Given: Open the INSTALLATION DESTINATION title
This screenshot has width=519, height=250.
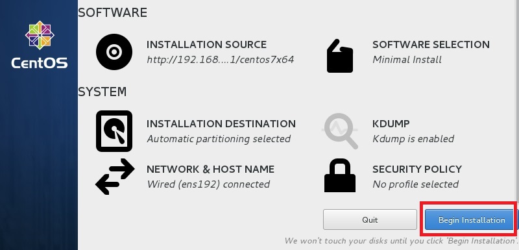Looking at the screenshot, I should tap(221, 124).
